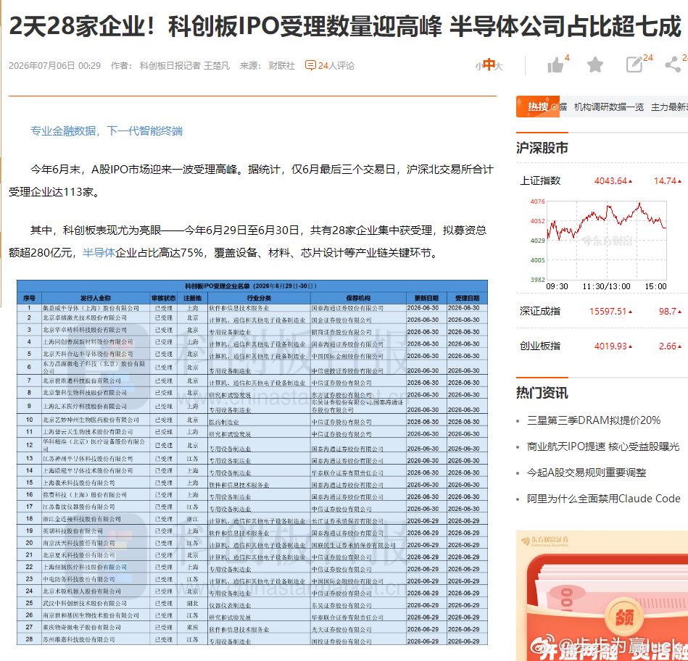Open news 商业航天IPO提速 核心受益股曝光

[x=603, y=446]
